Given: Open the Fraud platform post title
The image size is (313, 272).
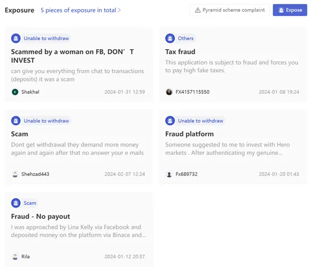Looking at the screenshot, I should [189, 134].
